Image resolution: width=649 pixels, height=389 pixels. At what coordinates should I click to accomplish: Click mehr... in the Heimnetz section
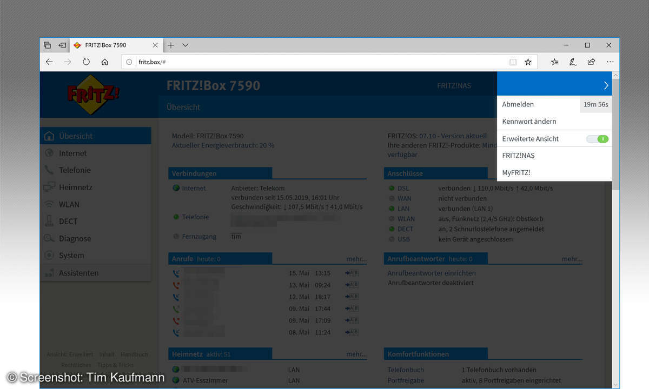click(x=356, y=354)
